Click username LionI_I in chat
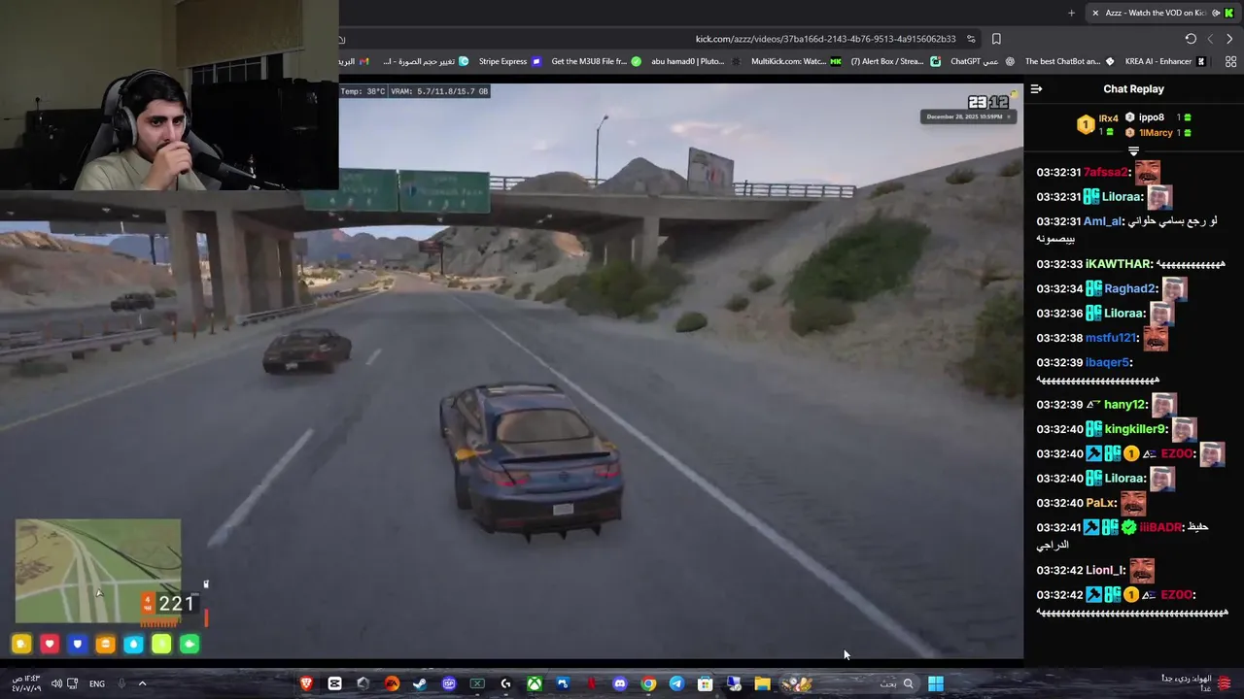Screen dimensions: 1244x699 coord(1105,571)
